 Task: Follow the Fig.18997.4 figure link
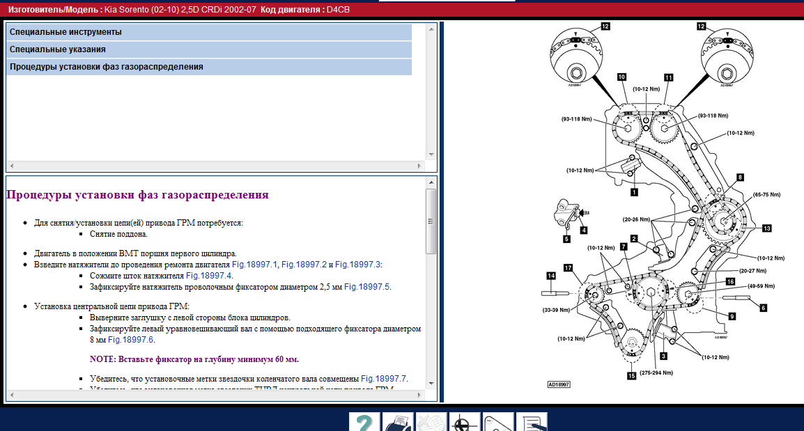[x=208, y=276]
